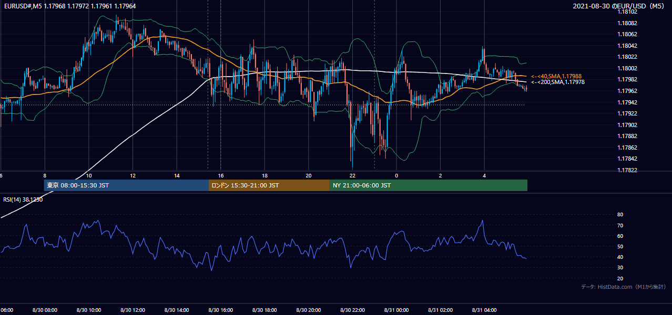Click hour marker 10 under price chart
The image size is (672, 315).
click(x=89, y=176)
